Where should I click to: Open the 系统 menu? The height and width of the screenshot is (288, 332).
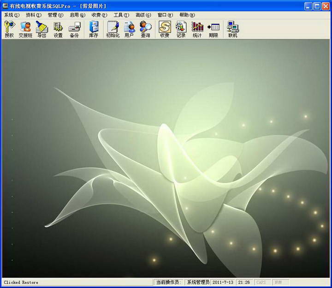[12, 15]
